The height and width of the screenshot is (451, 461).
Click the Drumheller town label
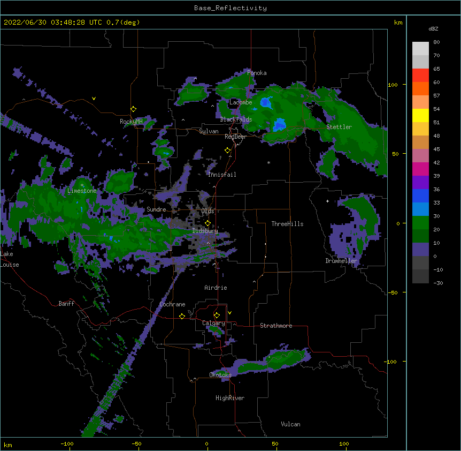(x=341, y=261)
